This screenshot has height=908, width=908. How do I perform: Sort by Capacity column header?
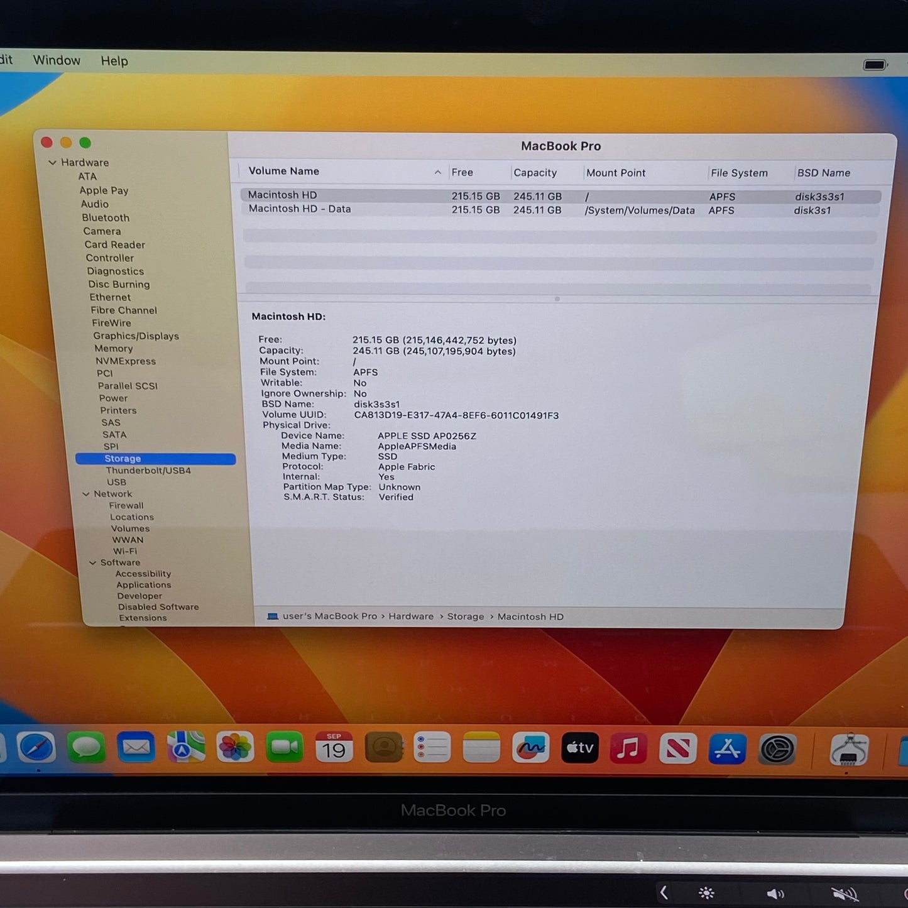point(535,173)
